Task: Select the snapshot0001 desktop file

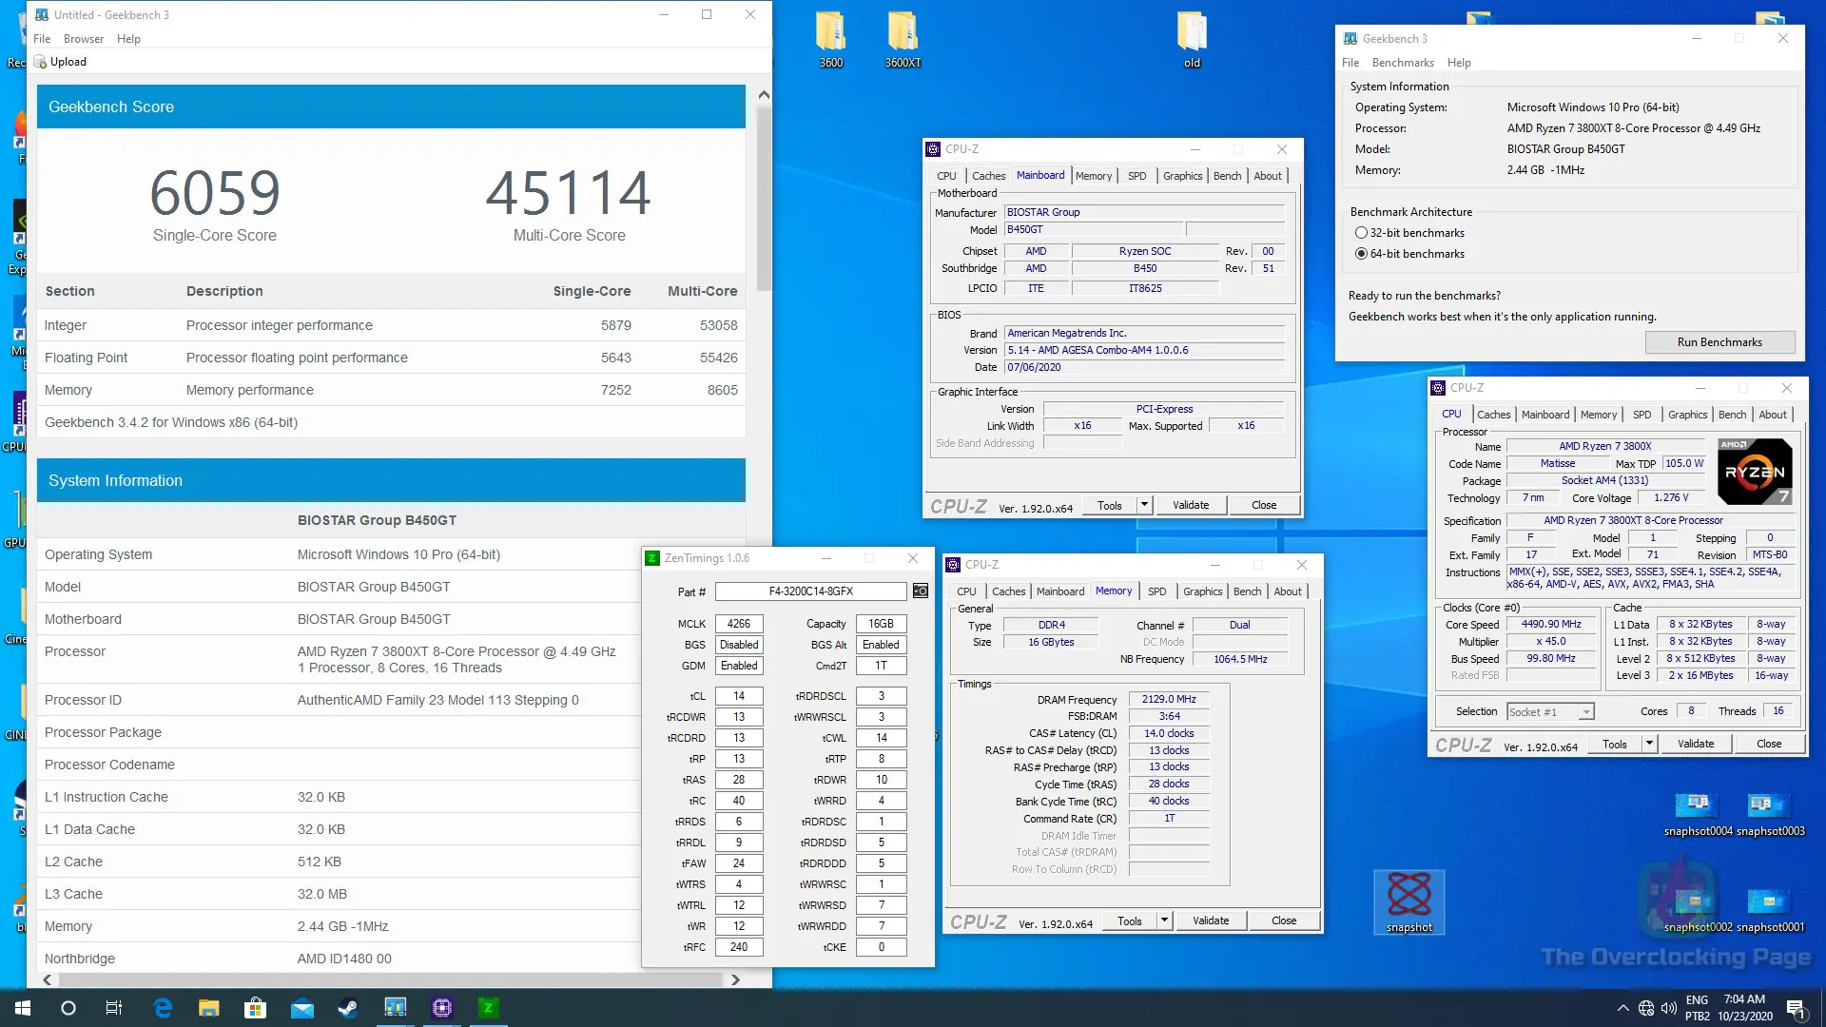Action: (1770, 910)
